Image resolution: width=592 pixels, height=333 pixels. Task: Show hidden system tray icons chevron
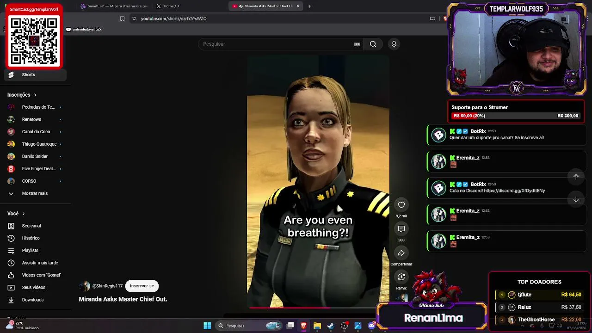pos(523,326)
